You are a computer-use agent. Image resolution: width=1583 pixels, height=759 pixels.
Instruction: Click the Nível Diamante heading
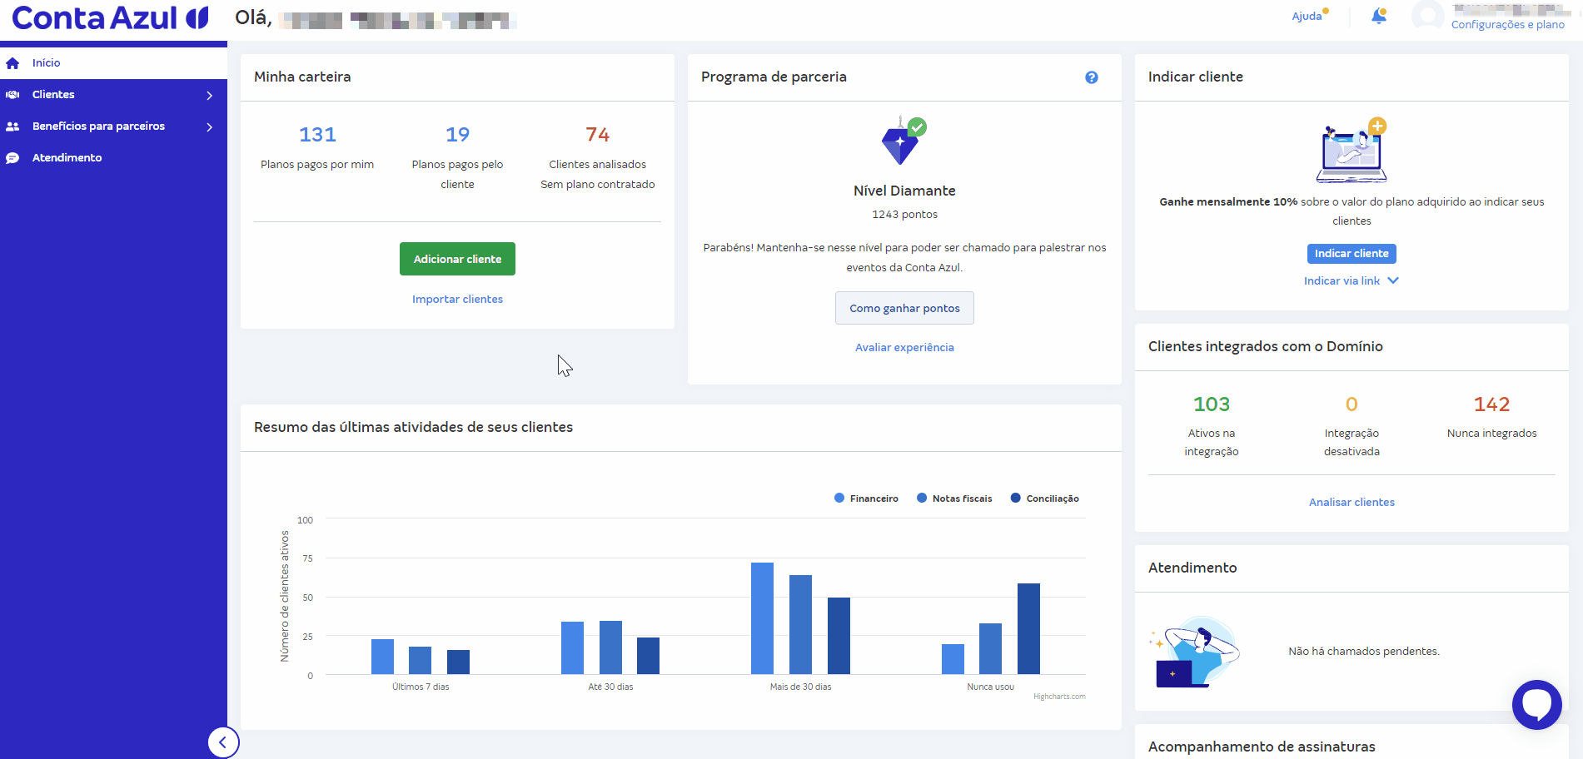(904, 191)
